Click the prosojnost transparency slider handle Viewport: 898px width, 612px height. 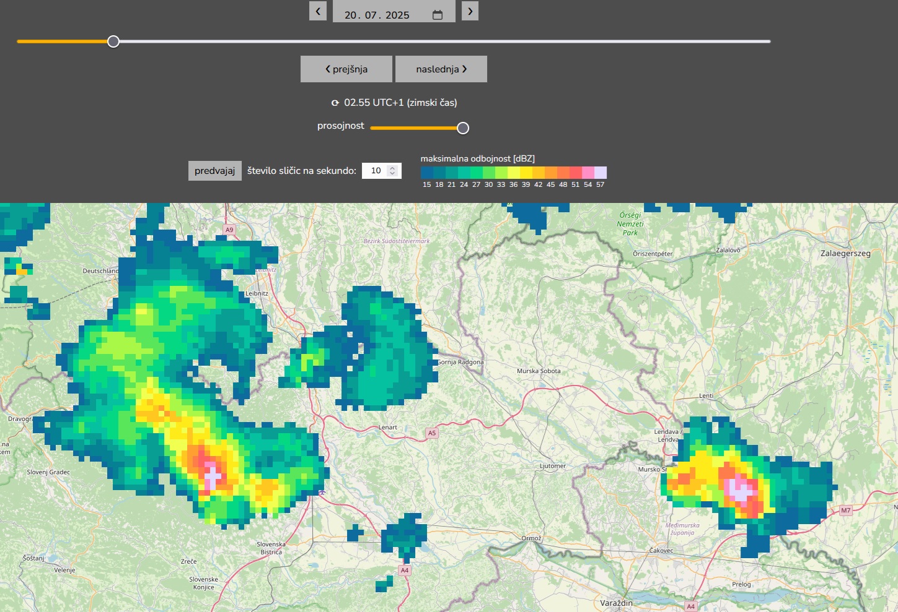(463, 128)
